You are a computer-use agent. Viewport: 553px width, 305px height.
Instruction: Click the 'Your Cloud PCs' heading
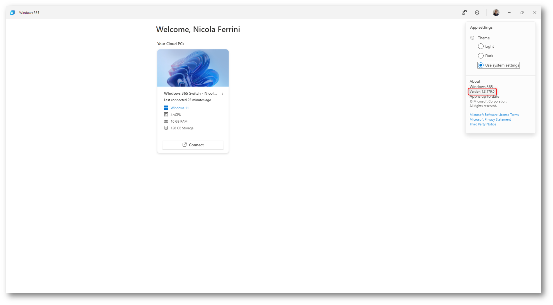click(171, 44)
